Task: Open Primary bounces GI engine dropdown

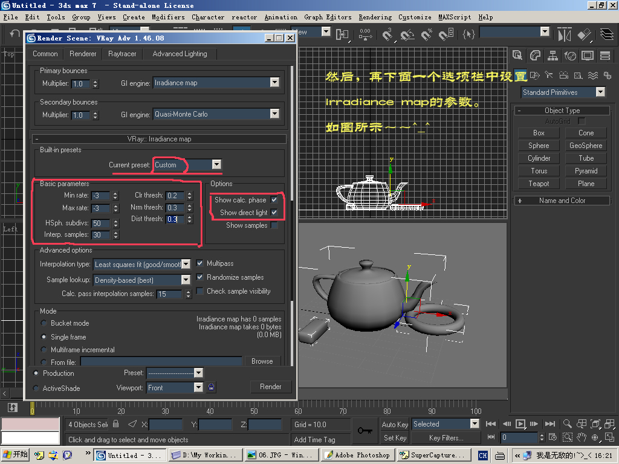Action: 275,82
